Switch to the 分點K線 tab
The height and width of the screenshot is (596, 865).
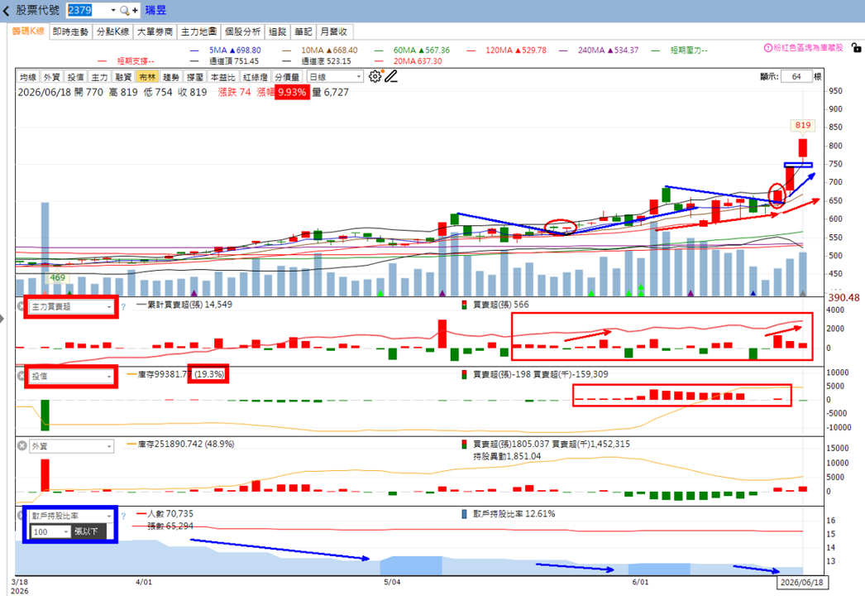pos(113,31)
